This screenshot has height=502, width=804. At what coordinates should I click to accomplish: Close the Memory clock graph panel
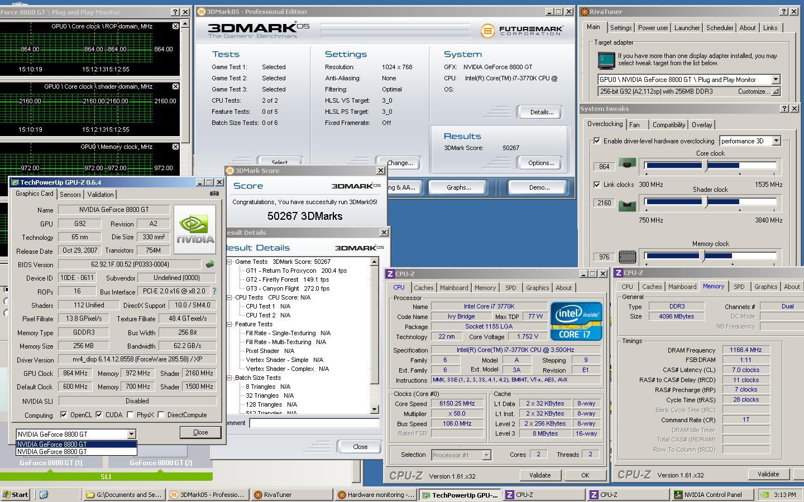pyautogui.click(x=175, y=147)
